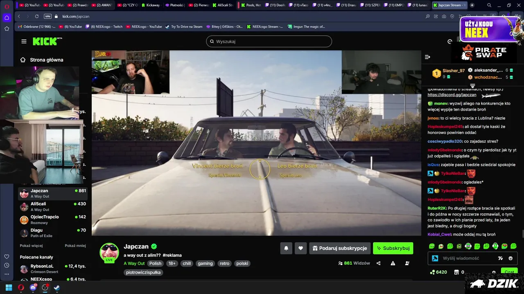Switch to the Płatności tab

point(175,5)
